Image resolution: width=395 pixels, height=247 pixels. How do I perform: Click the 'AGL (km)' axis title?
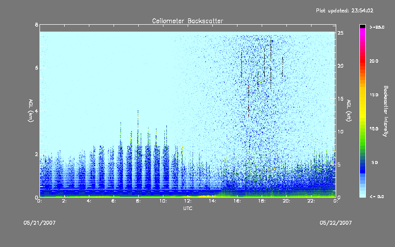point(31,111)
